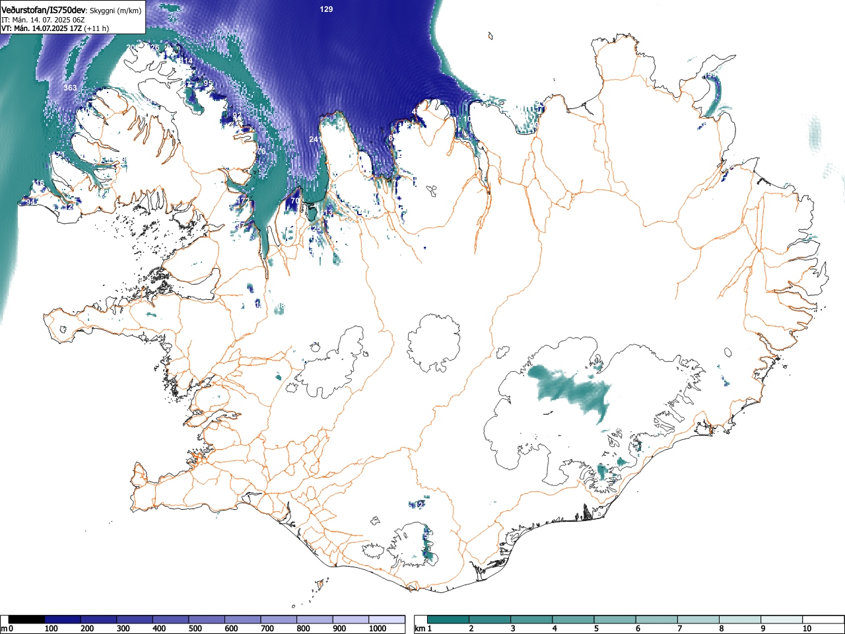Click the visibility value 94 at far west
Image resolution: width=845 pixels, height=634 pixels.
tap(30, 201)
